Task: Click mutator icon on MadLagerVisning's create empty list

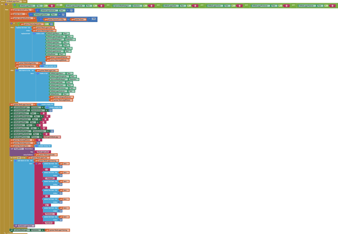Action: coord(40,104)
